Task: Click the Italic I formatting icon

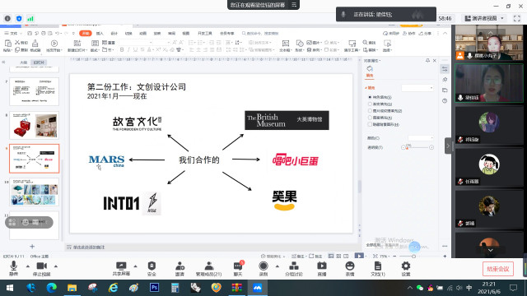Action: tap(128, 49)
